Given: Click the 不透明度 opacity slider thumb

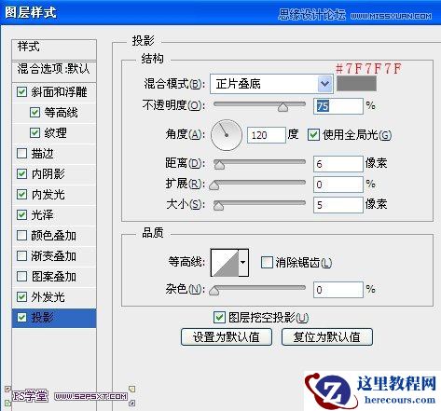Looking at the screenshot, I should (283, 107).
